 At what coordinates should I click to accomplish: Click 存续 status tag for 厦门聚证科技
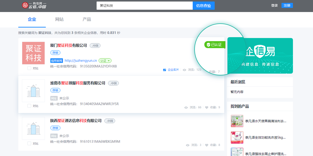coord(55,53)
